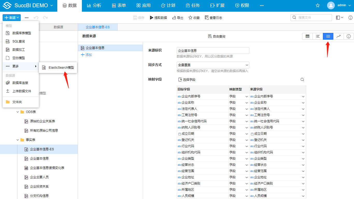The width and height of the screenshot is (354, 199).
Task: Select 上传数据文件 from the new menu
Action: 21,91
